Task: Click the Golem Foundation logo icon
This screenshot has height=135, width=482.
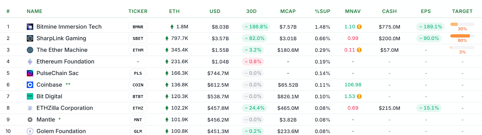Action: [30, 131]
